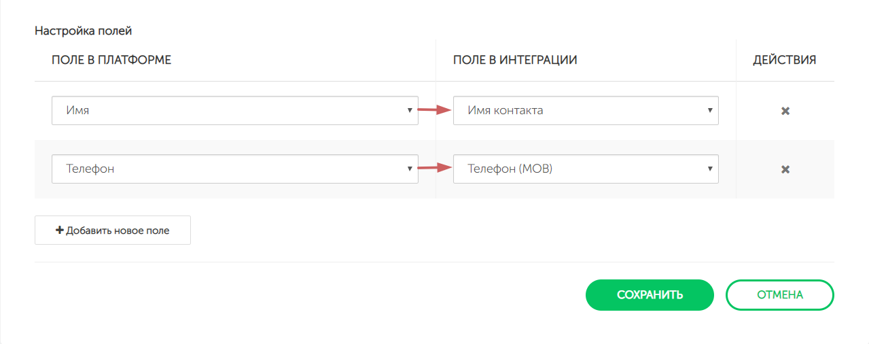
Task: Click caret arrow of Телефон platform dropdown
Action: point(410,169)
